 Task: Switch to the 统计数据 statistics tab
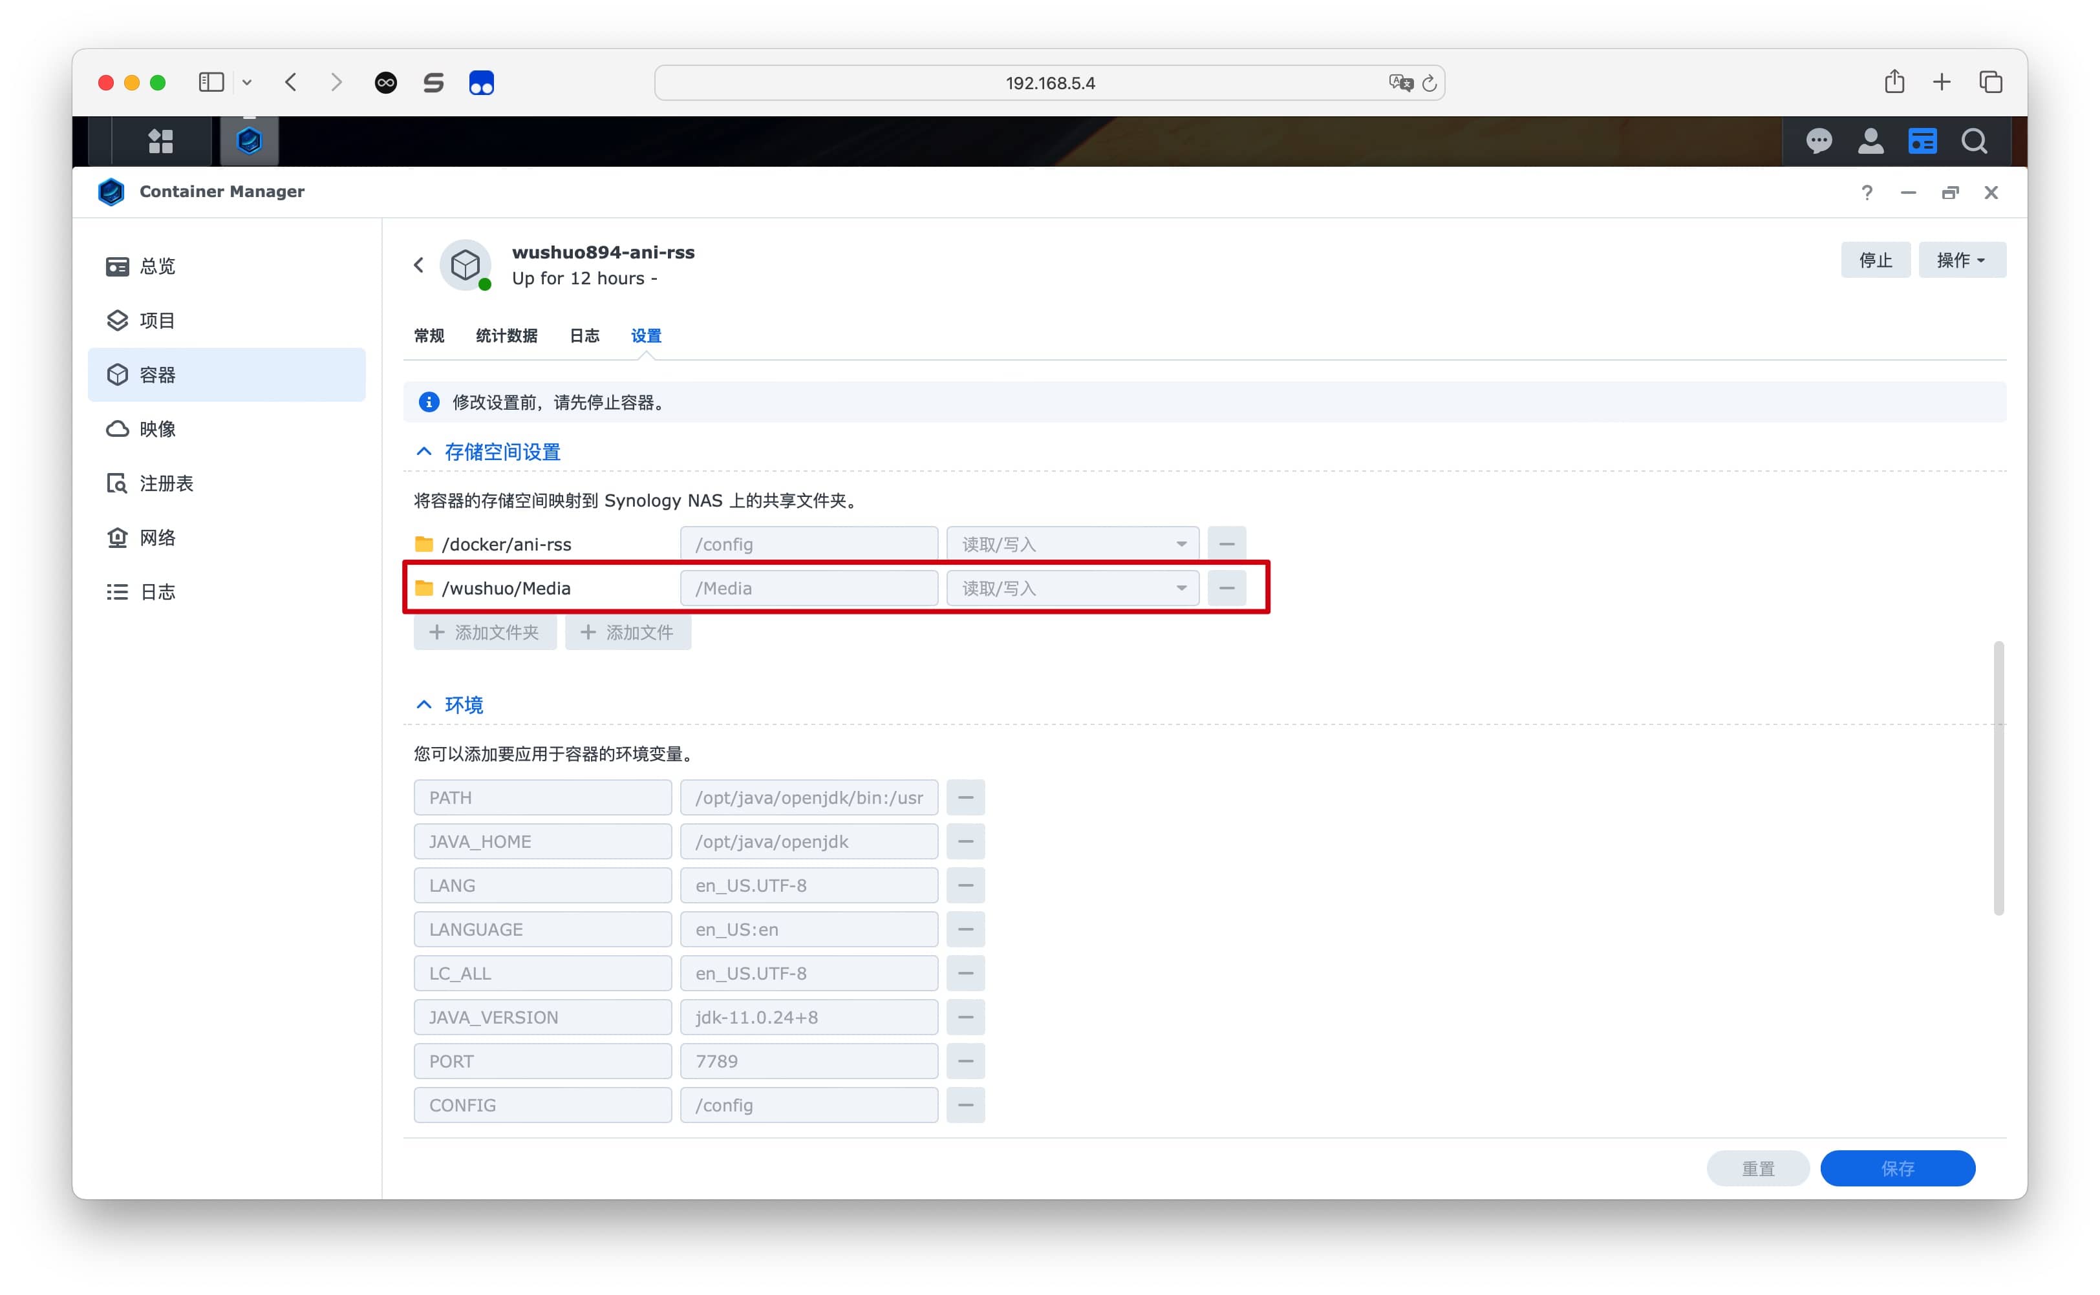click(506, 336)
